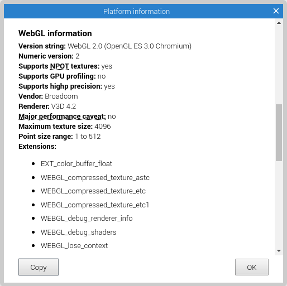Click the WEBGL_debug_shaders list item

click(78, 232)
